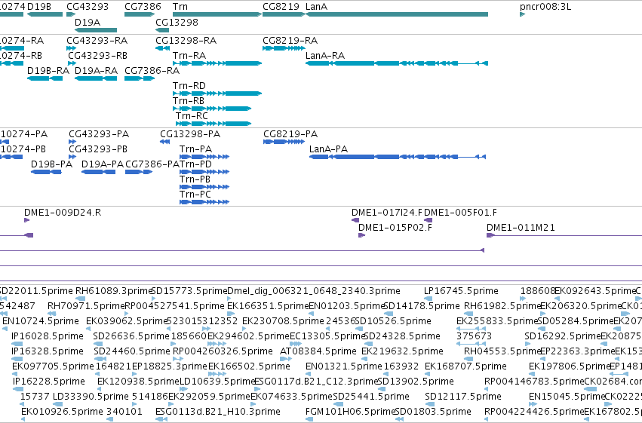Click the SD13902.5prime EST label

click(x=416, y=382)
